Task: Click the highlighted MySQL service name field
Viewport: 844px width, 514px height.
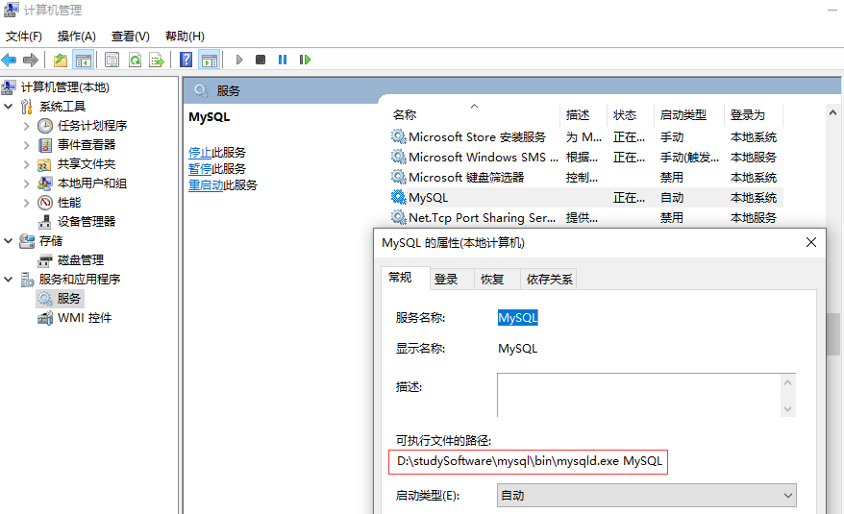Action: (x=518, y=318)
